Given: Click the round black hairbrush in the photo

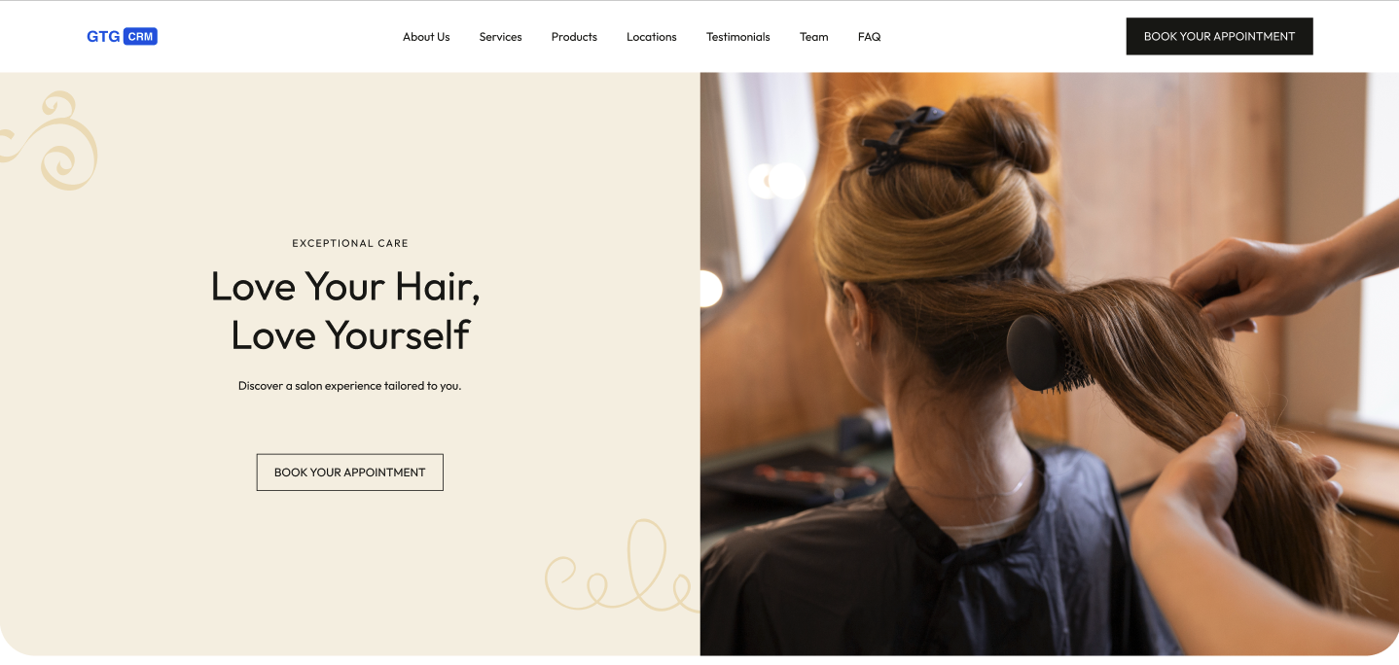Looking at the screenshot, I should coord(1046,352).
